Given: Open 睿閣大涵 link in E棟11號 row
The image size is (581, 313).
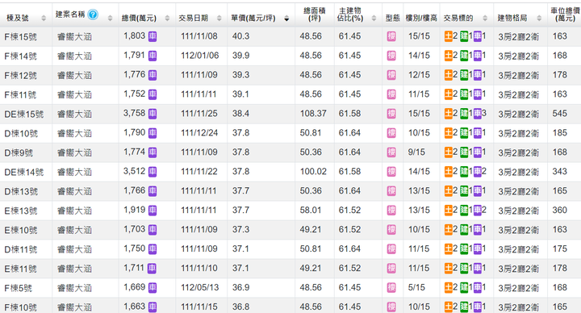Looking at the screenshot, I should (74, 269).
